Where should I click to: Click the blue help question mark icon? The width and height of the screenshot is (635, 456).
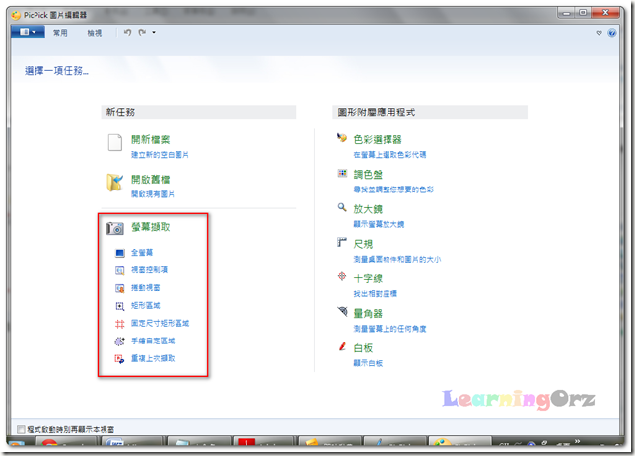(x=612, y=33)
